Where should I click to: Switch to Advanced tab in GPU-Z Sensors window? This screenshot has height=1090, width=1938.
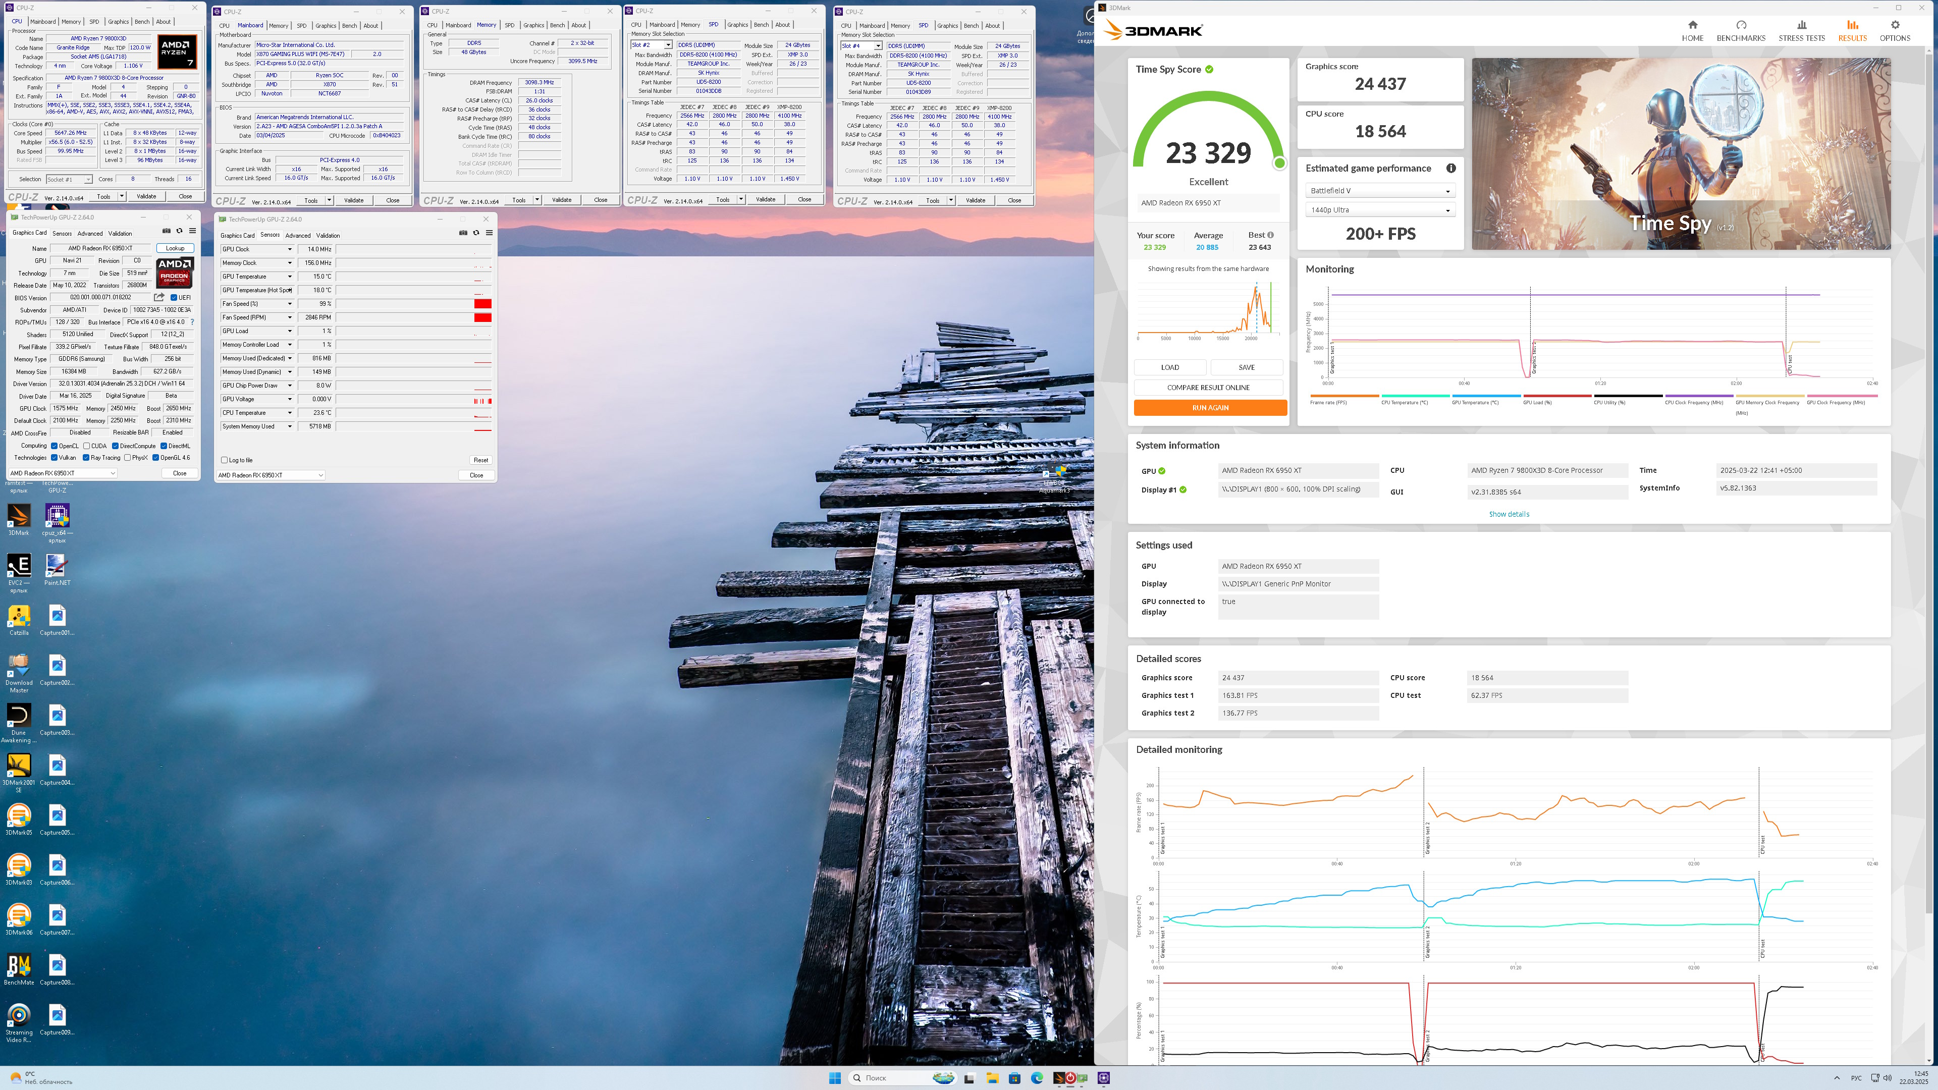point(298,236)
